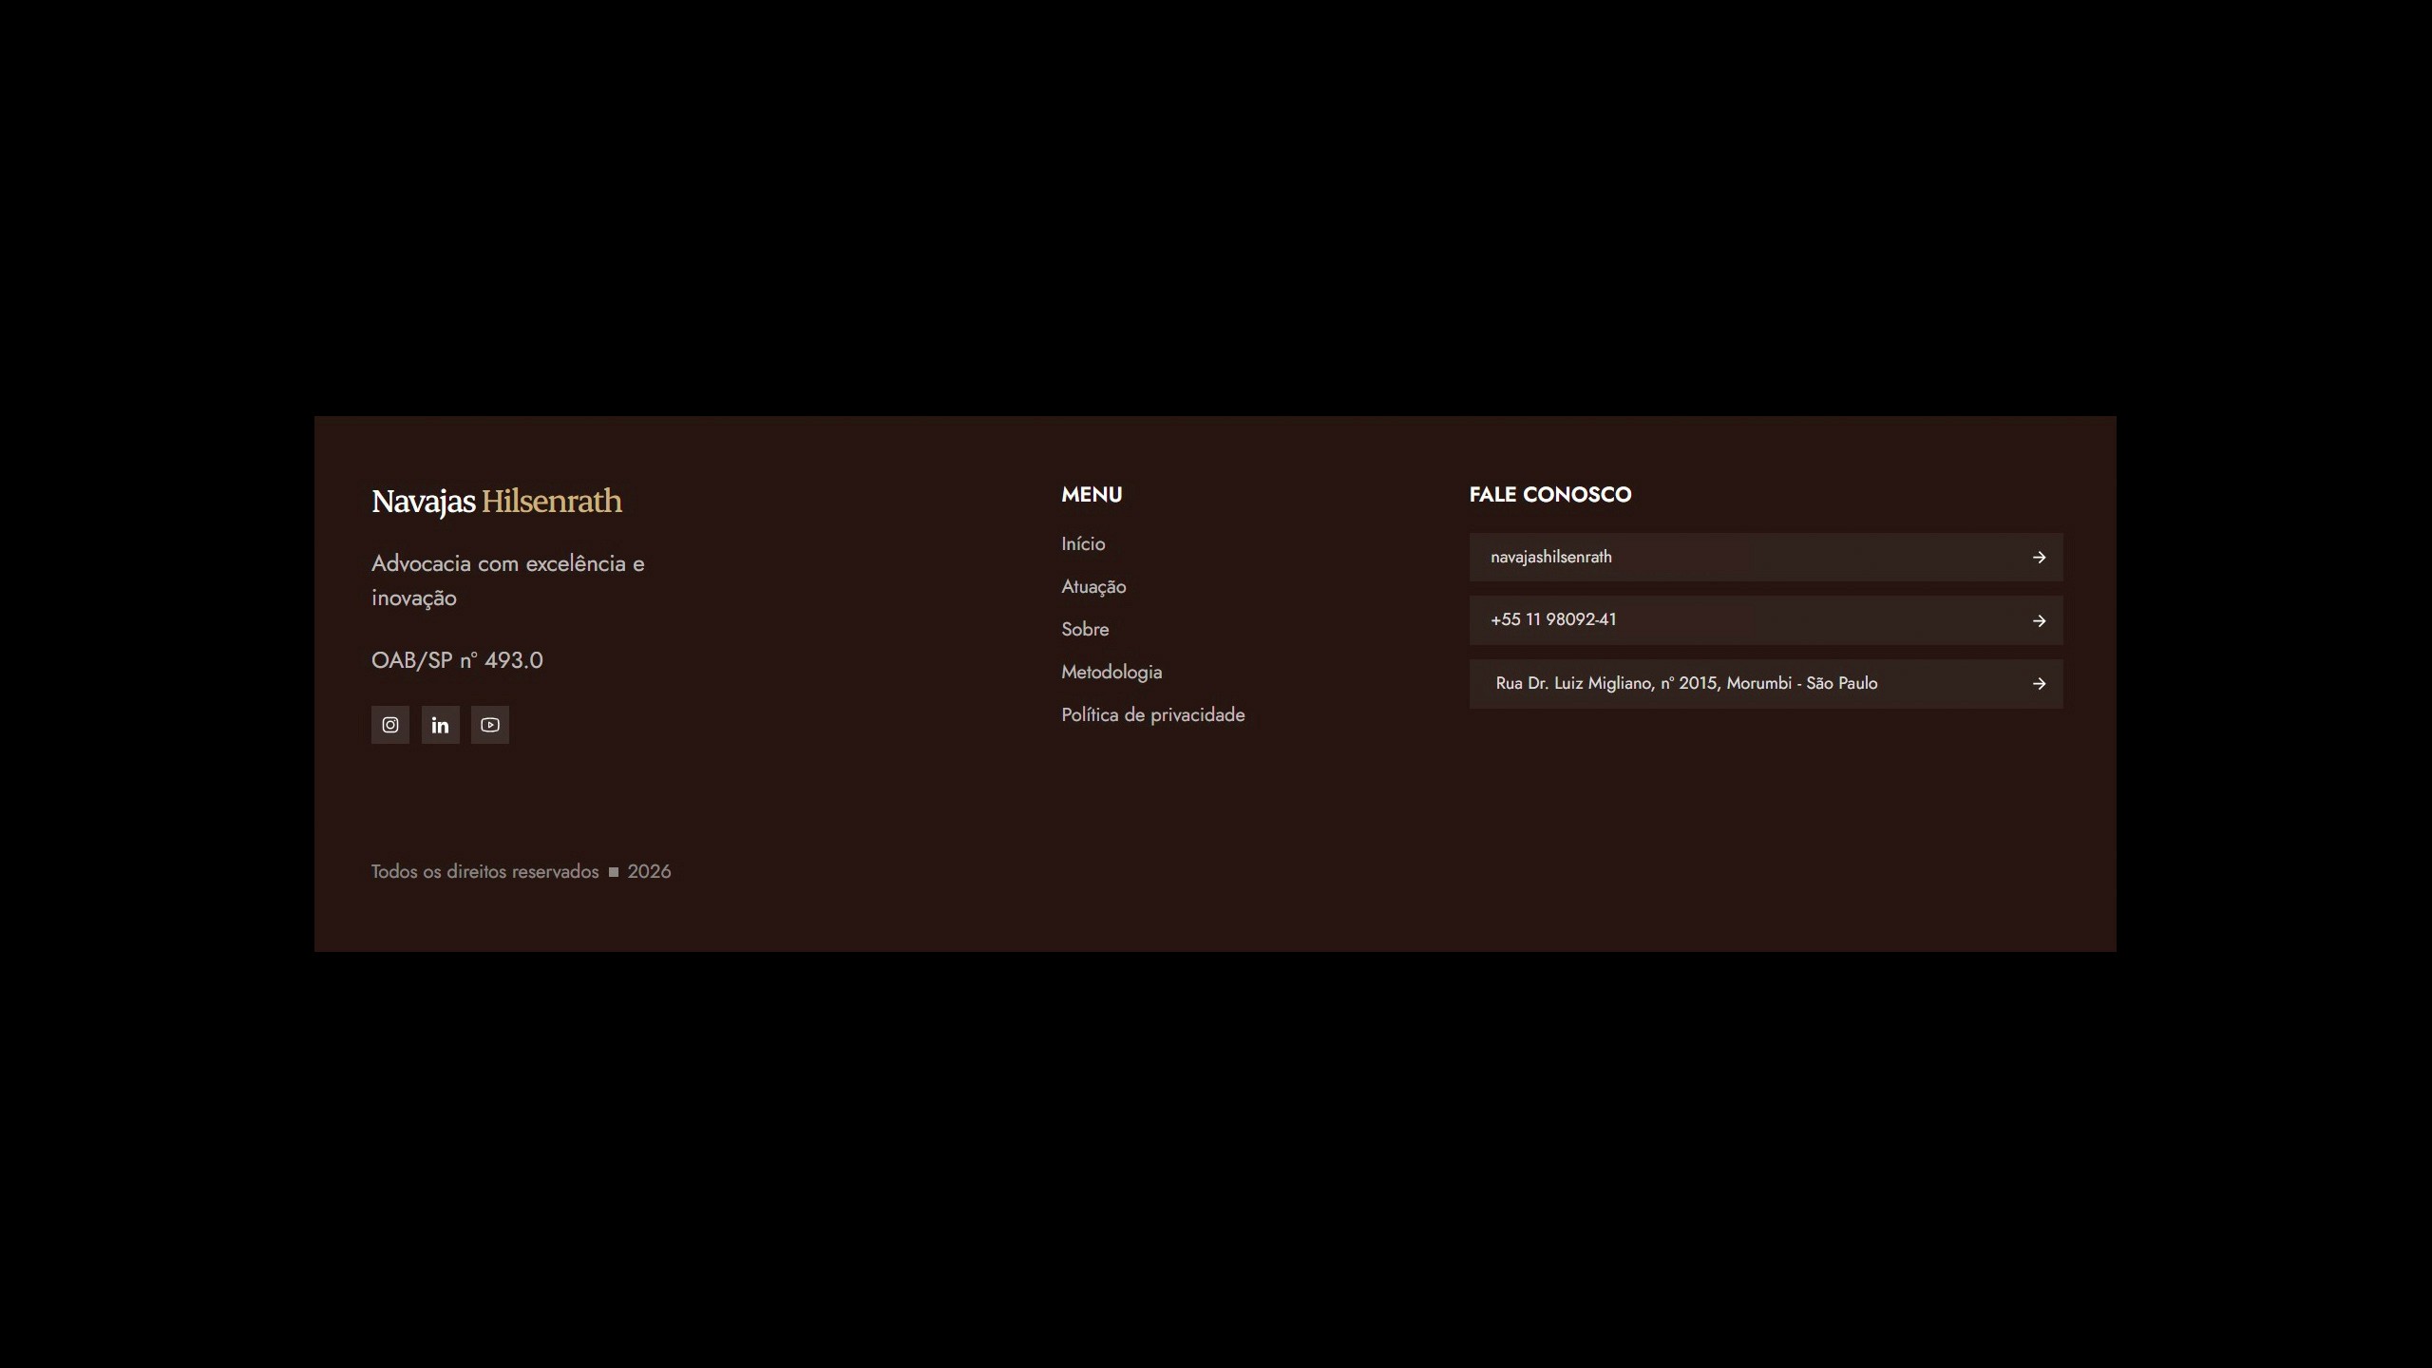
Task: Open the Instagram social icon
Action: pyautogui.click(x=389, y=725)
